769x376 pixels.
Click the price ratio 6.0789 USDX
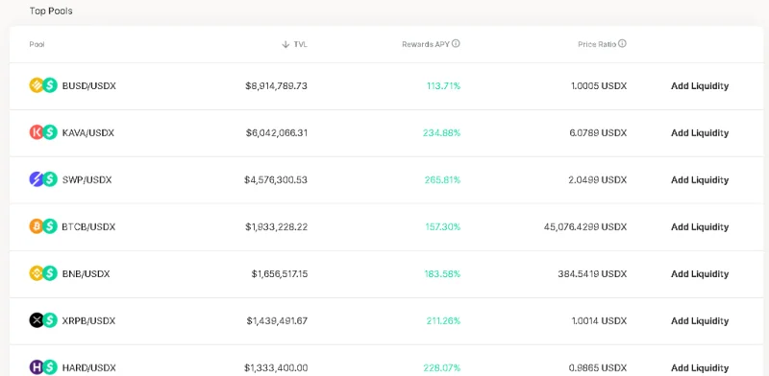598,132
